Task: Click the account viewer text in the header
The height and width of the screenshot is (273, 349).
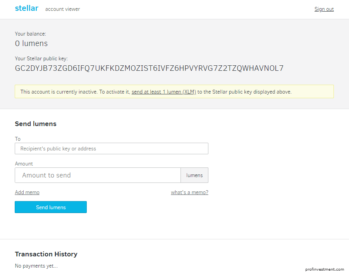Action: [x=62, y=9]
